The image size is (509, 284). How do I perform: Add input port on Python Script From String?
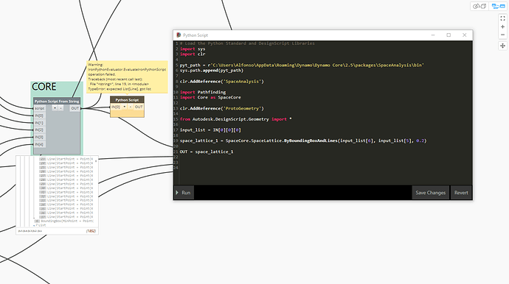pos(55,108)
